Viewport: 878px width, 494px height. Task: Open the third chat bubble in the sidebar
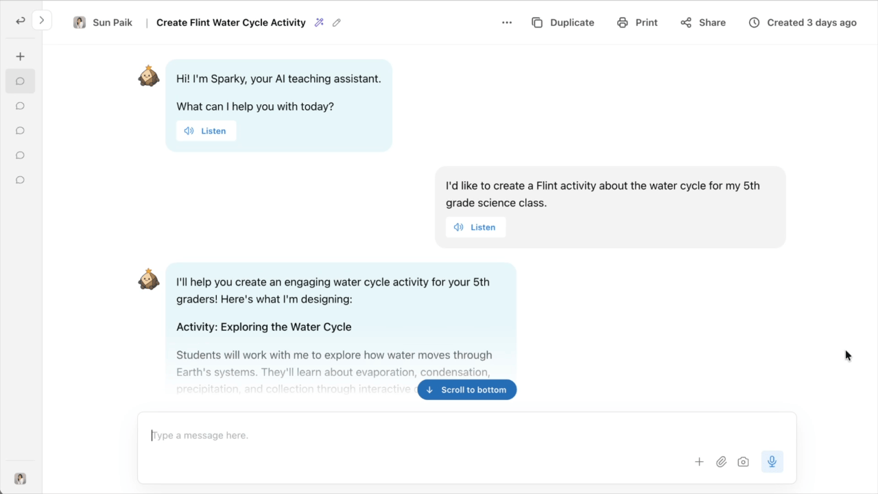20,130
